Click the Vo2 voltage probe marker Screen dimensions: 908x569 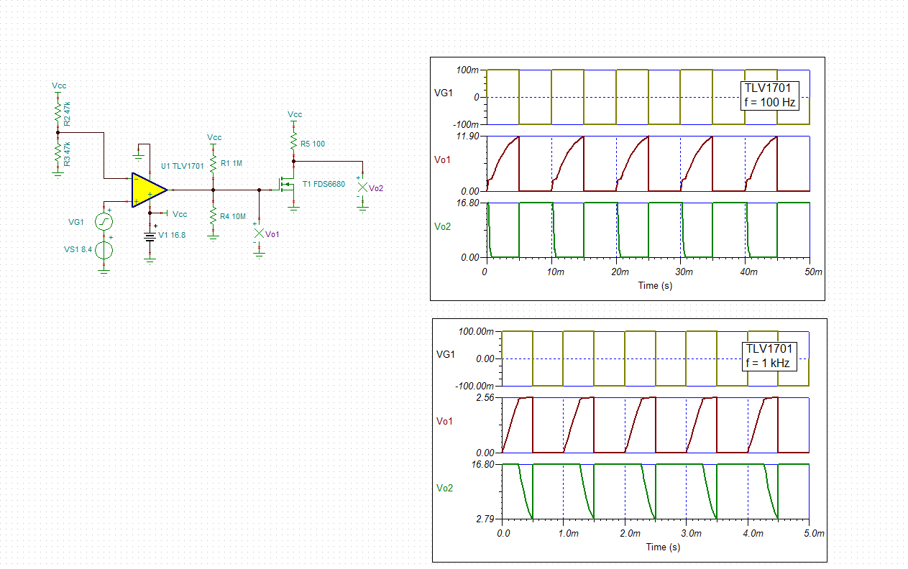[364, 188]
